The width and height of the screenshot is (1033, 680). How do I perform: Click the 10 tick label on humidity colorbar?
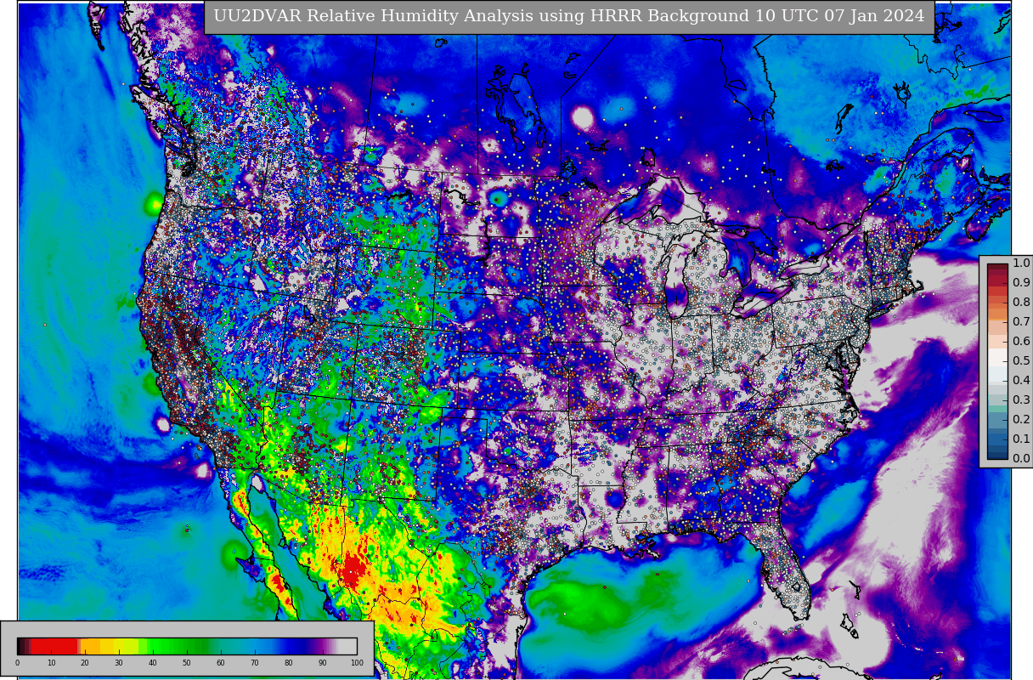pos(51,663)
